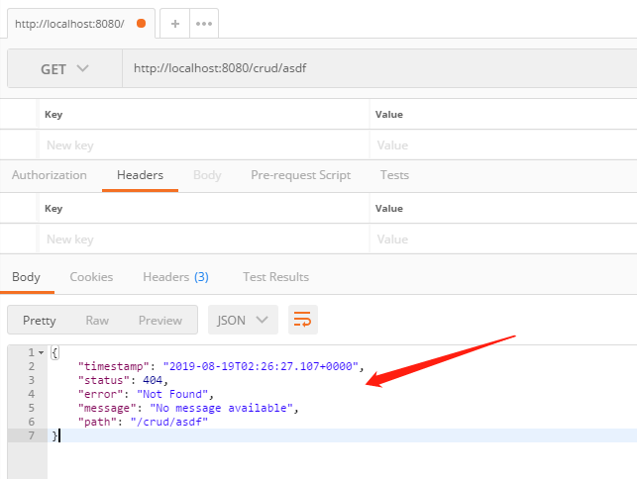This screenshot has height=479, width=637.
Task: Switch to response Body tab
Action: pos(26,277)
